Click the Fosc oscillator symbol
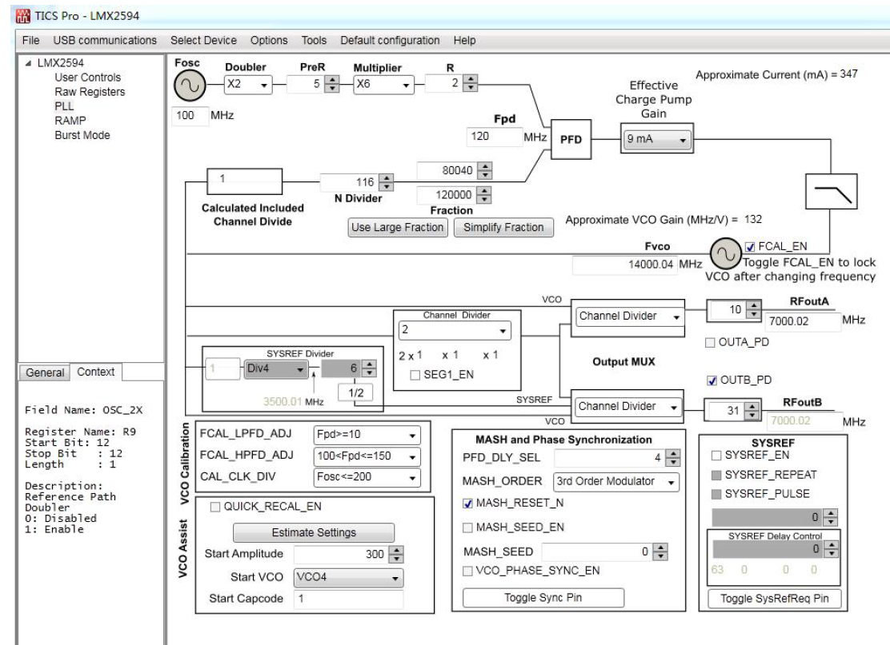 pyautogui.click(x=189, y=86)
